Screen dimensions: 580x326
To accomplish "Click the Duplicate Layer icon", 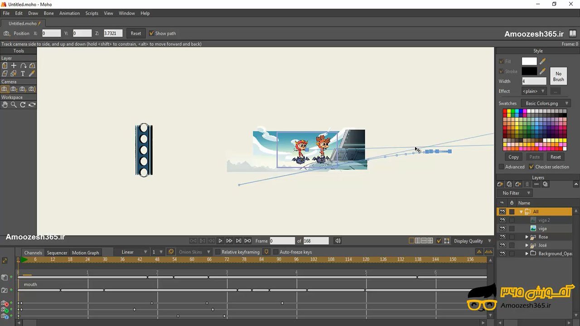I will coord(509,184).
